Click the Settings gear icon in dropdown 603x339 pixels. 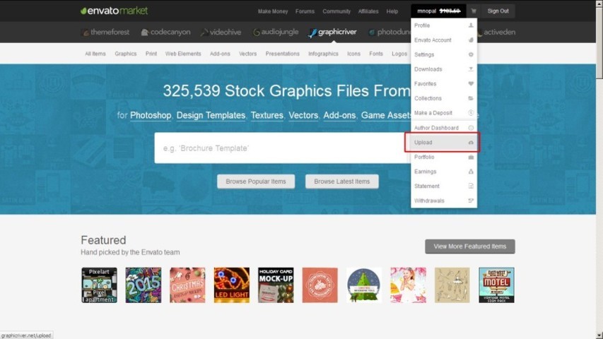click(x=471, y=54)
